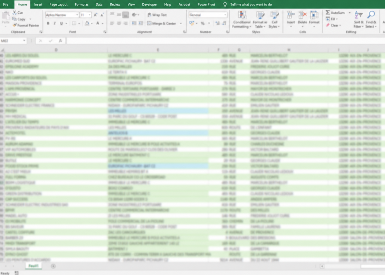Toggle Center horizontal alignment
Image resolution: width=385 pixels, height=275 pixels.
(x=119, y=23)
